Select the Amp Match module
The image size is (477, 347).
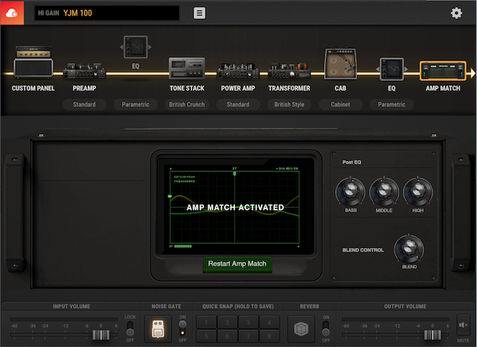[x=443, y=71]
